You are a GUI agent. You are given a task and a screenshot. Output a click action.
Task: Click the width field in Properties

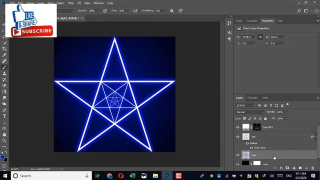248,37
